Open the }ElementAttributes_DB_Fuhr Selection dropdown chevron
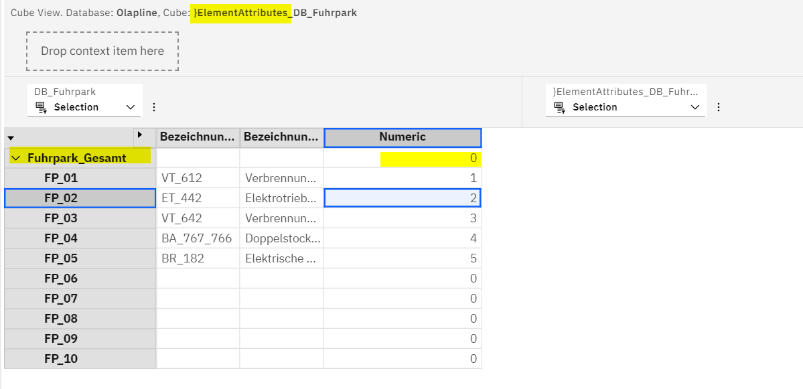Screen dimensions: 803x389 pos(695,107)
